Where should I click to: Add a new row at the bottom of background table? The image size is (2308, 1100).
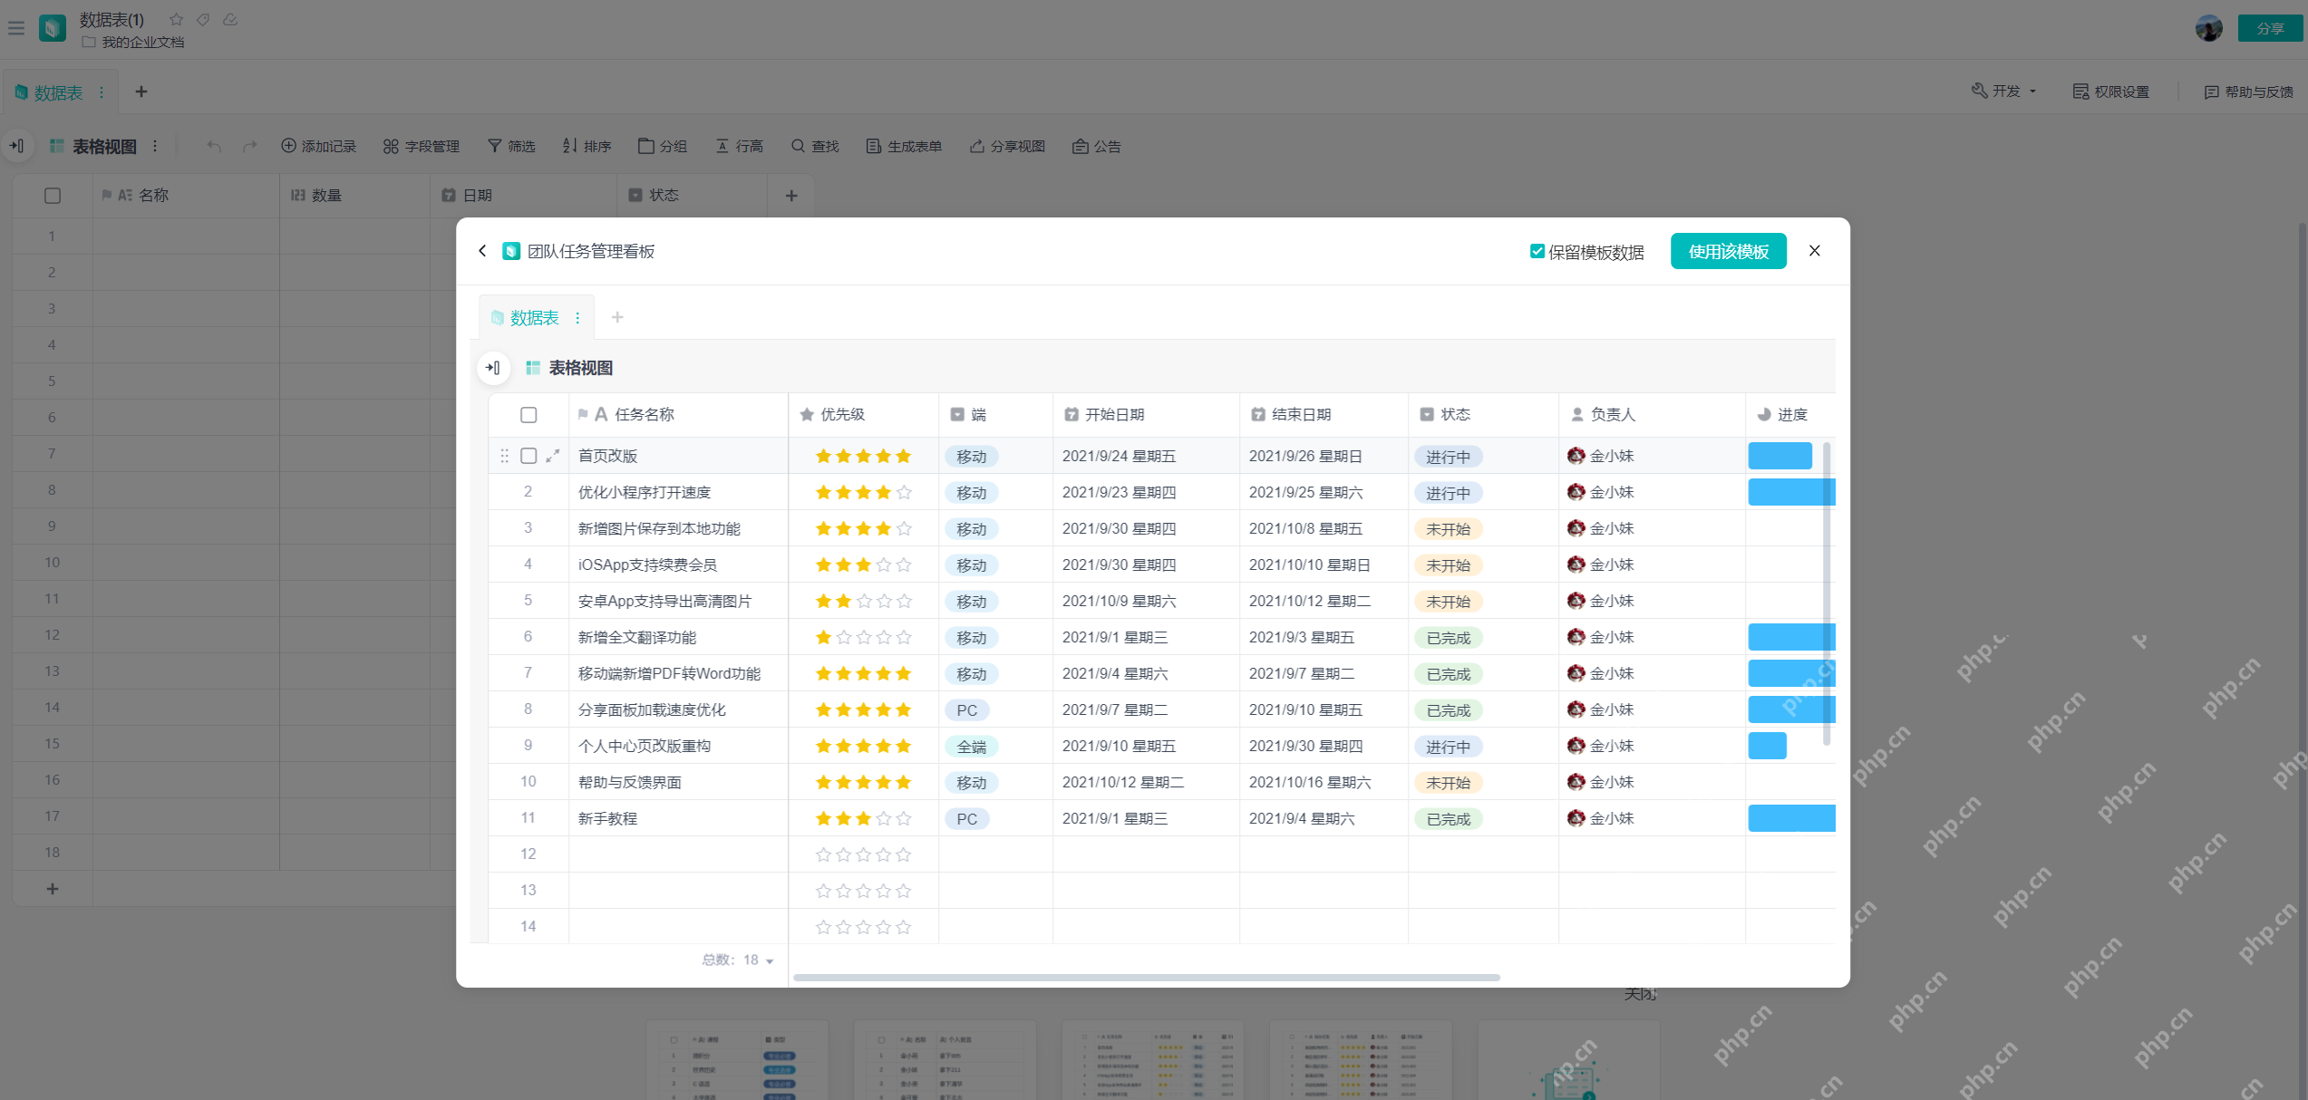click(53, 889)
